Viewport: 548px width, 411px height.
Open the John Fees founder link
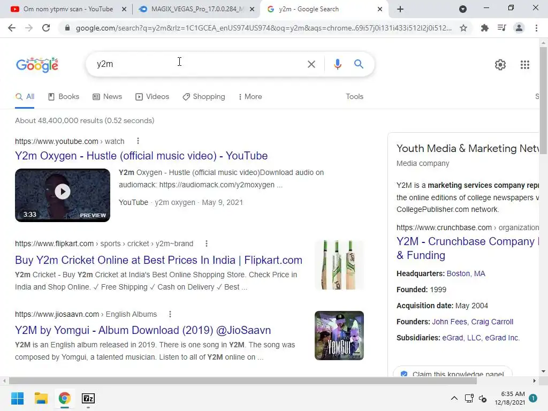(x=450, y=322)
